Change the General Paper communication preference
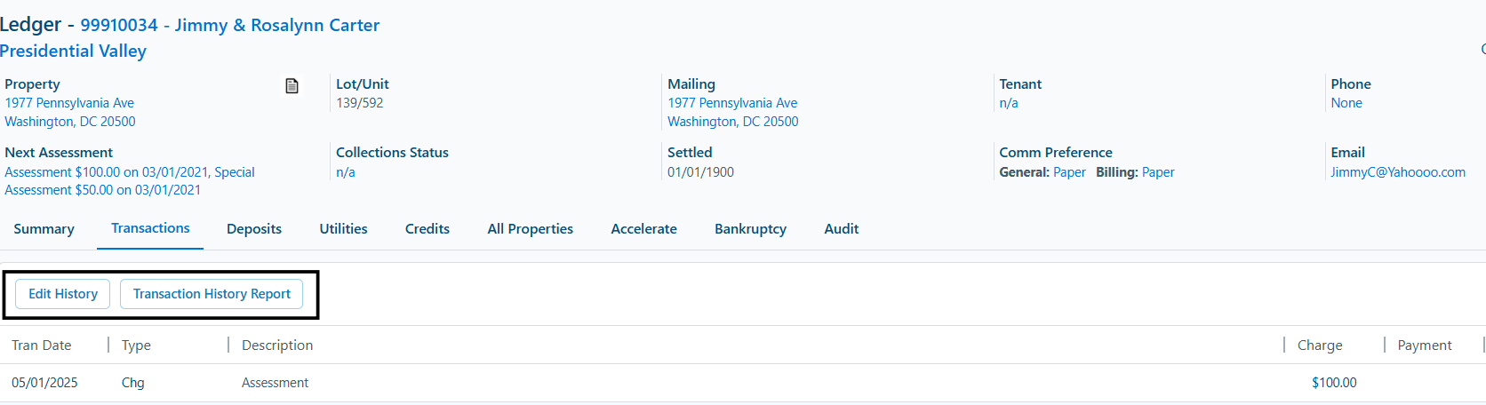 [x=1069, y=172]
